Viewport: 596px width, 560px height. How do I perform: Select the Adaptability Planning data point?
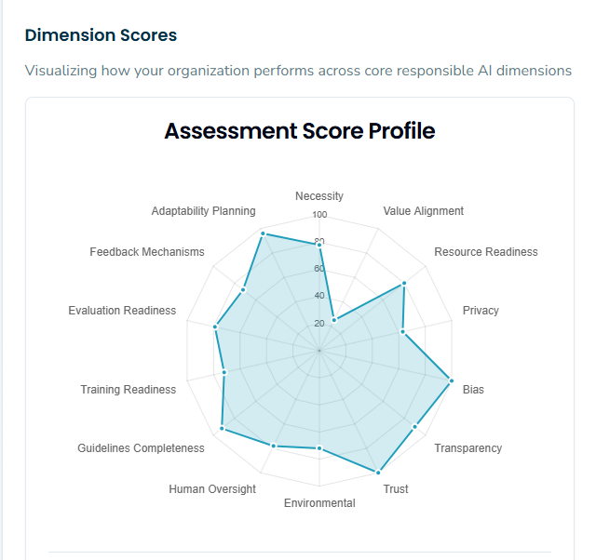(x=263, y=233)
